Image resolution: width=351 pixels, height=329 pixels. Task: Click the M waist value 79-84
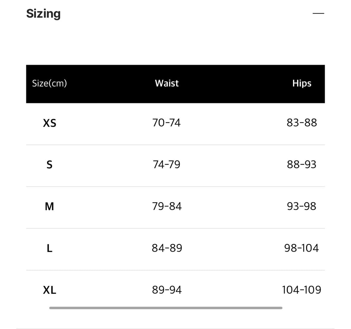click(x=167, y=206)
